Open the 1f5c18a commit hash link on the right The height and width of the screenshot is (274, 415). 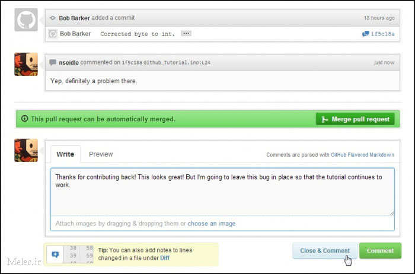pos(382,34)
